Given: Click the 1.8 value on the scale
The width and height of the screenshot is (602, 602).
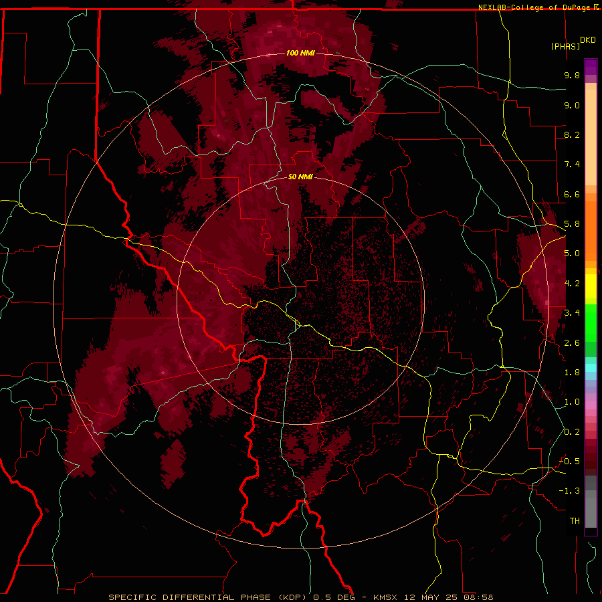Looking at the screenshot, I should (572, 373).
